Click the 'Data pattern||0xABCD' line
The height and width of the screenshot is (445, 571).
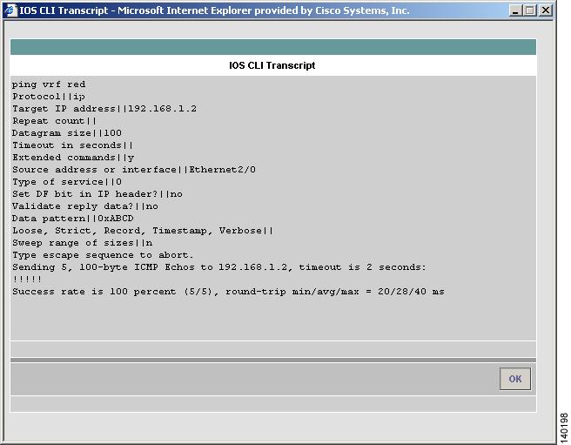tap(73, 219)
